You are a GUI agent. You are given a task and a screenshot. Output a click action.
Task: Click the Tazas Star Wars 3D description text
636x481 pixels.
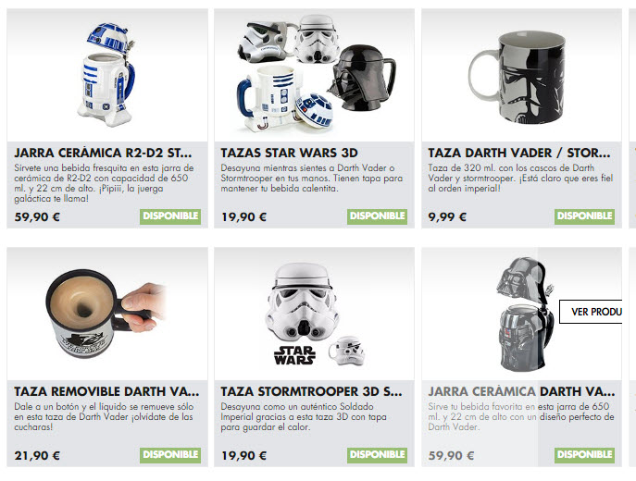[311, 178]
